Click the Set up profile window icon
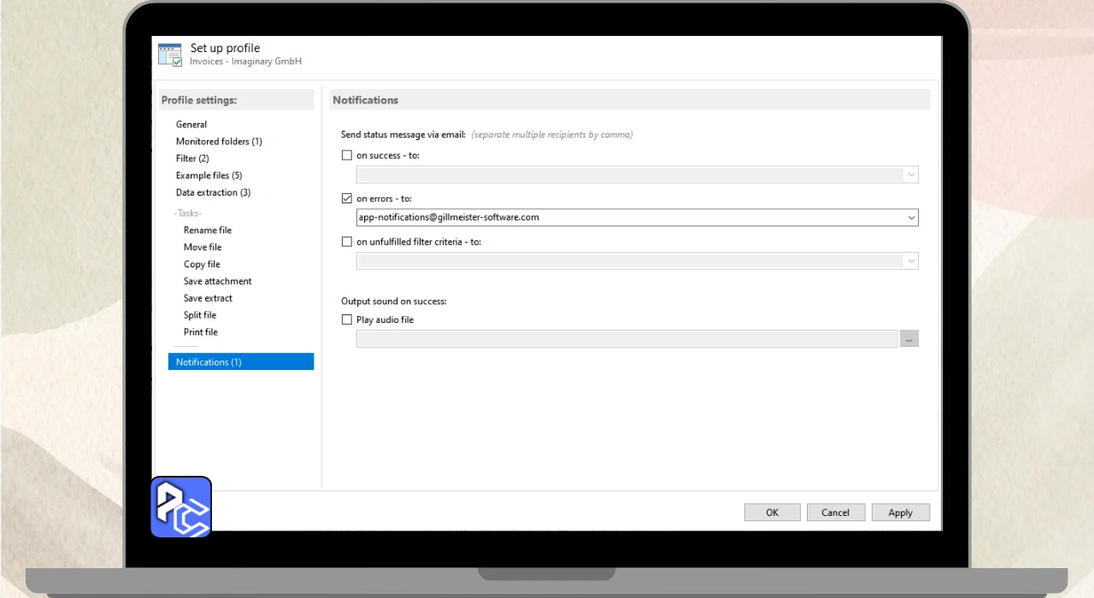1094x598 pixels. tap(170, 55)
